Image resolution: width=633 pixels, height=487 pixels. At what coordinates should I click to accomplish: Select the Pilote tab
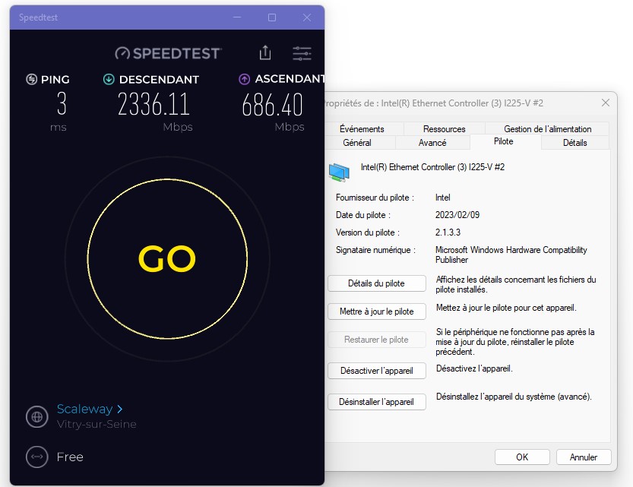503,141
